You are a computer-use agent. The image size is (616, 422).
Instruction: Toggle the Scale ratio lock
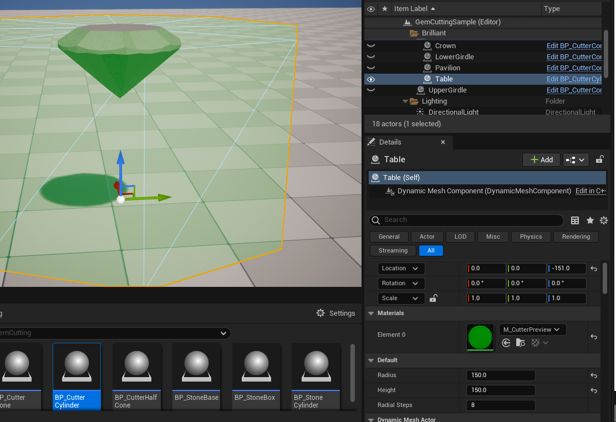[x=434, y=298]
